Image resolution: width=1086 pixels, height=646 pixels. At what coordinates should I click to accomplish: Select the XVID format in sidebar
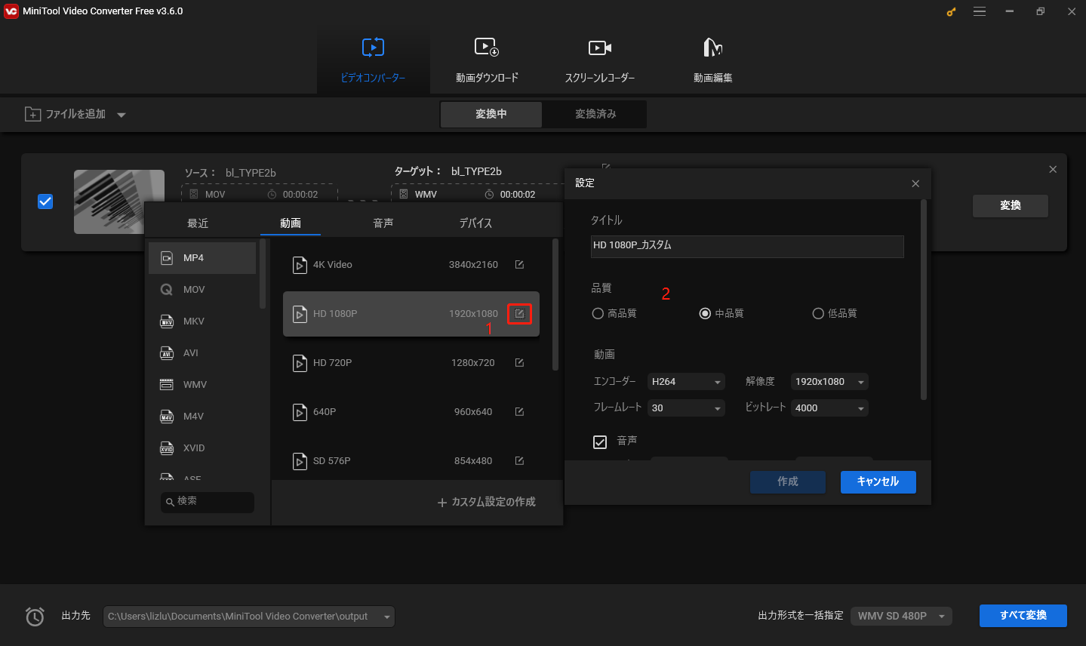202,448
